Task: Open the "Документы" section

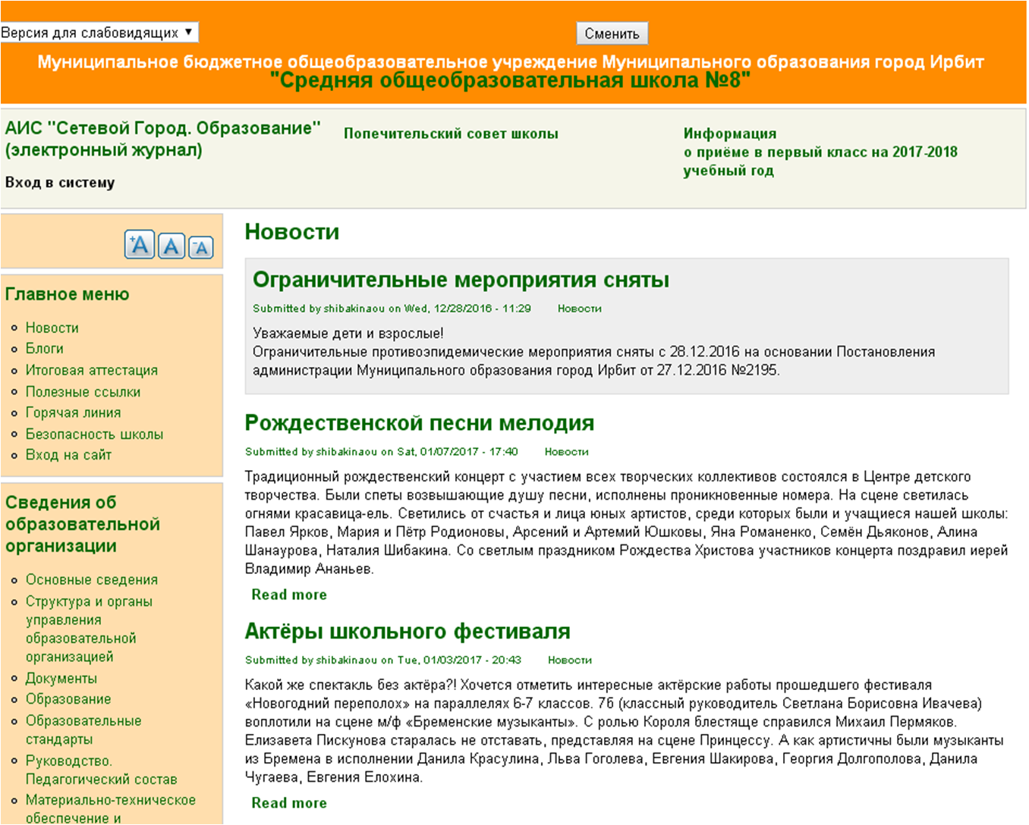Action: pyautogui.click(x=62, y=678)
